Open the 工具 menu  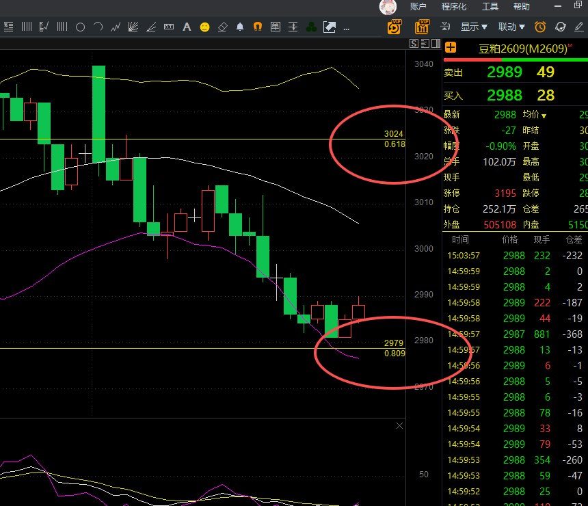[490, 6]
